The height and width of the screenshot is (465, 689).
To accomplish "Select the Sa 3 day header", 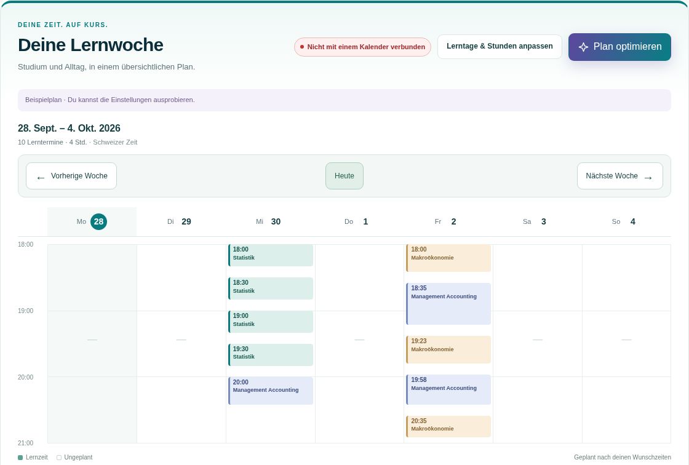I will point(537,221).
